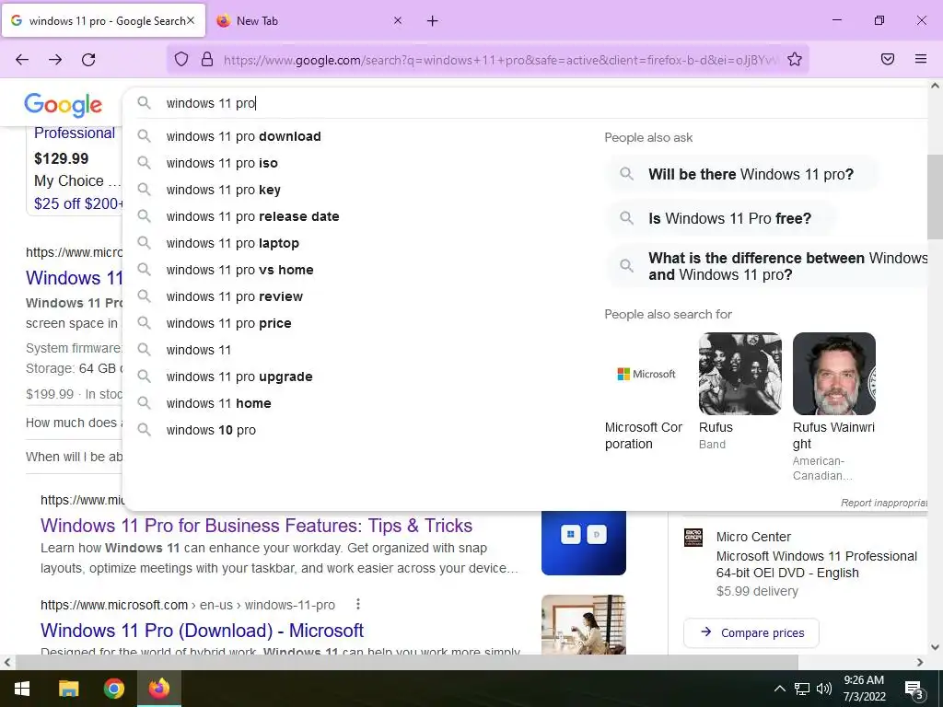This screenshot has width=943, height=707.
Task: Open File Explorer from taskbar
Action: [x=68, y=689]
